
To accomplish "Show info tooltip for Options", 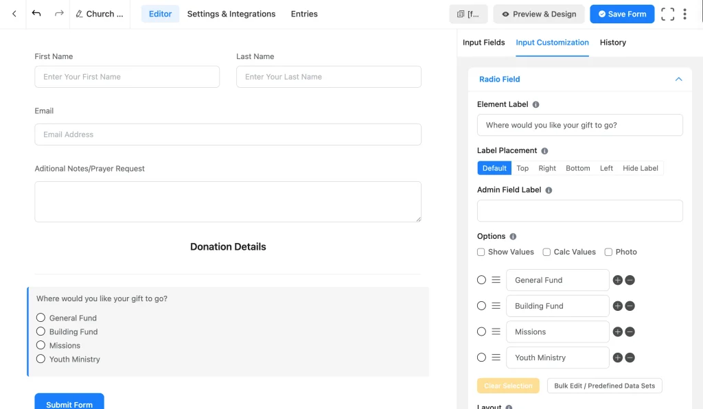I will coord(513,237).
